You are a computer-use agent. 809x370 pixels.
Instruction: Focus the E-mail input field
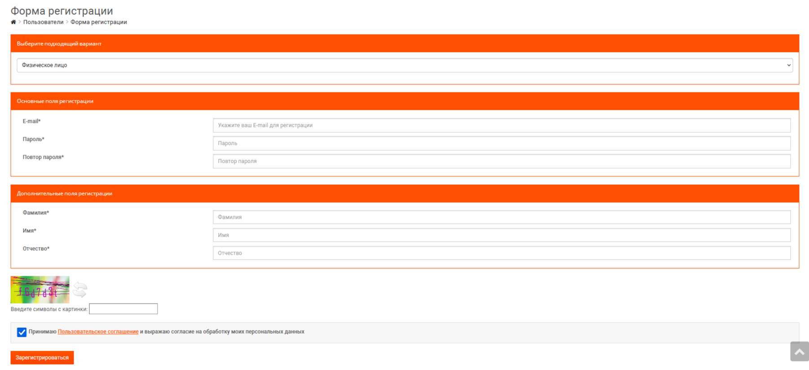pyautogui.click(x=501, y=126)
